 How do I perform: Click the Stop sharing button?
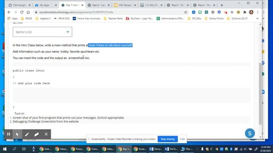(168, 139)
